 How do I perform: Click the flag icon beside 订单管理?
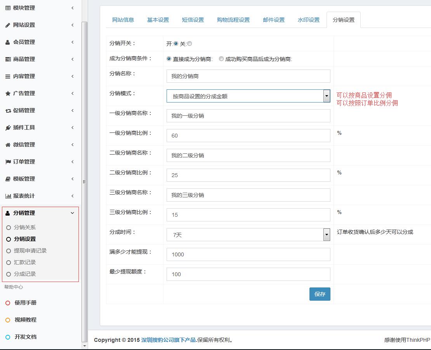8,162
